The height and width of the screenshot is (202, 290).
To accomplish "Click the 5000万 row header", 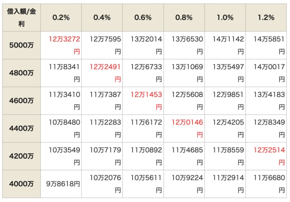I will tap(22, 45).
